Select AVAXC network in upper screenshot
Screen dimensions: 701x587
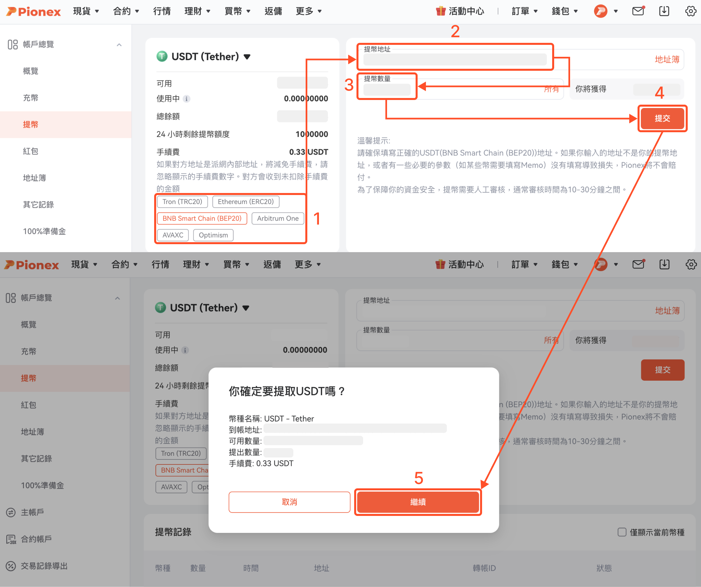(x=173, y=235)
